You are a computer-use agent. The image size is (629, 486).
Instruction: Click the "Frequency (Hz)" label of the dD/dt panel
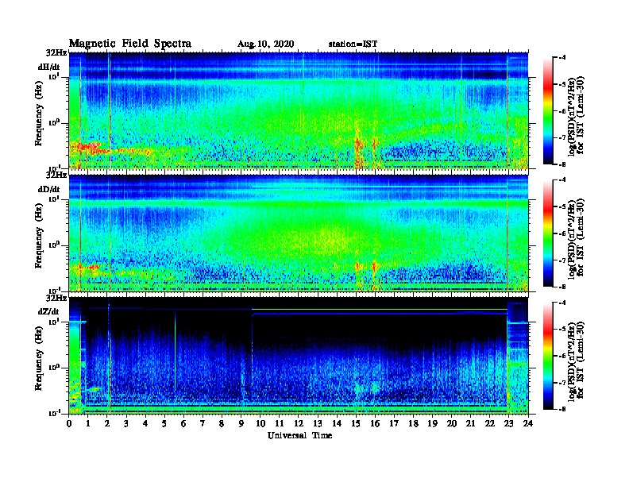[x=38, y=236]
